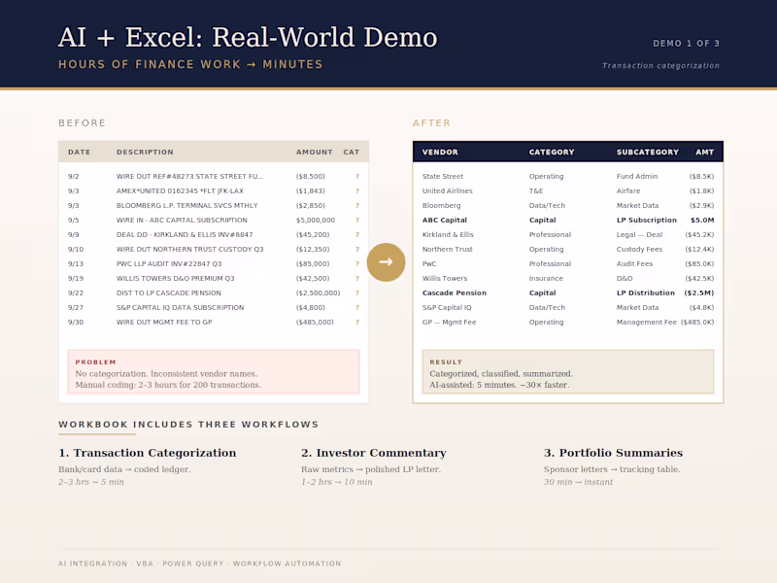Click the DESCRIPTION column header
The width and height of the screenshot is (777, 583).
(145, 153)
